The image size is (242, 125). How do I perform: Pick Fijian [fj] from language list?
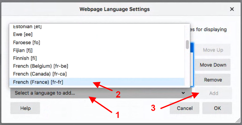pyautogui.click(x=23, y=50)
